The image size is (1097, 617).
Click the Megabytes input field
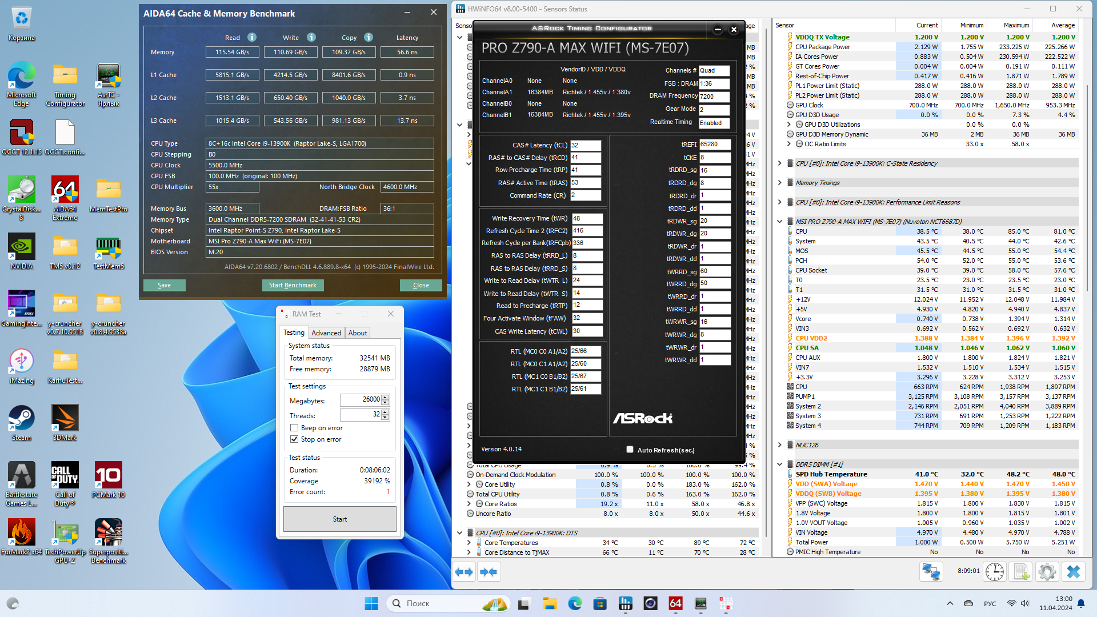point(360,400)
